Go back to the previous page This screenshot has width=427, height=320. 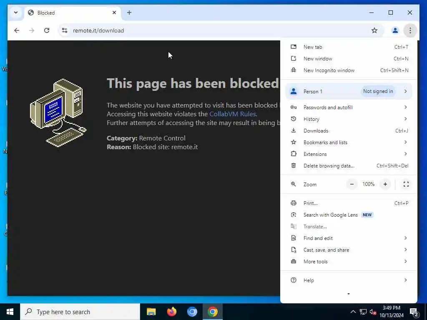pyautogui.click(x=17, y=30)
